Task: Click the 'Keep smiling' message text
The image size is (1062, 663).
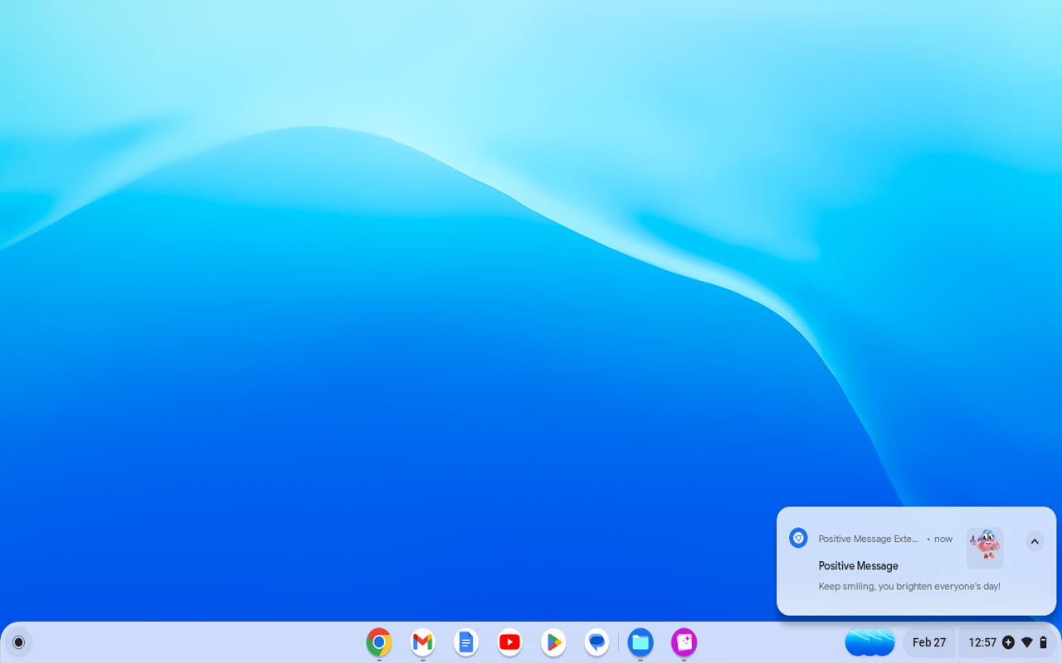Action: [x=909, y=586]
